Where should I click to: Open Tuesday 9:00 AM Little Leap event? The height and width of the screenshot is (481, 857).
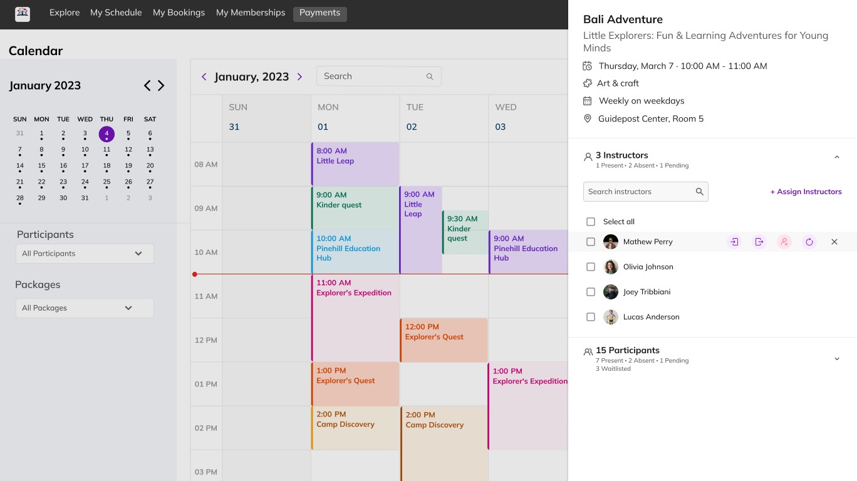421,230
